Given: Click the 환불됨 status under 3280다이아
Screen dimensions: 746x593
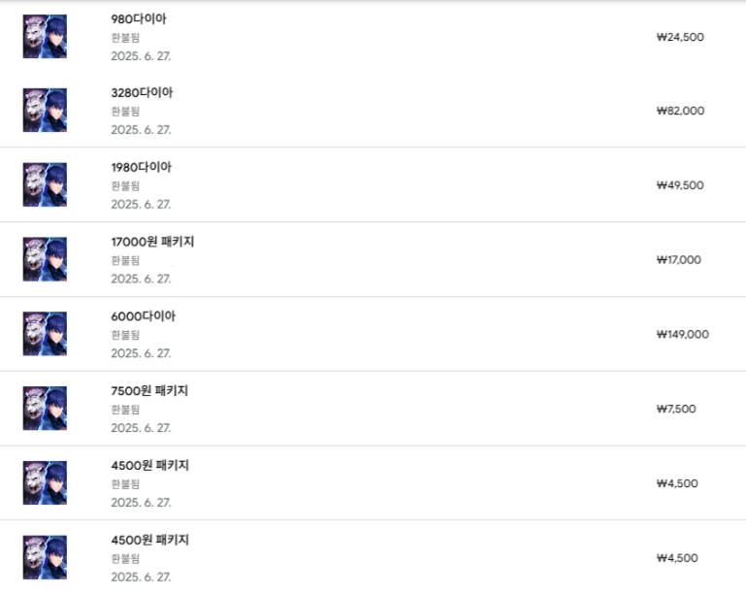Looking at the screenshot, I should (x=125, y=111).
